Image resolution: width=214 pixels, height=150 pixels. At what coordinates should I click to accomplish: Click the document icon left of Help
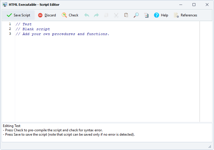(146, 15)
